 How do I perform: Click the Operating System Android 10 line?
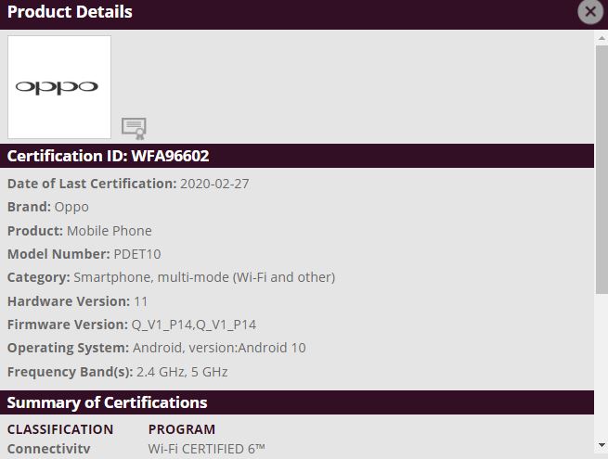click(157, 348)
